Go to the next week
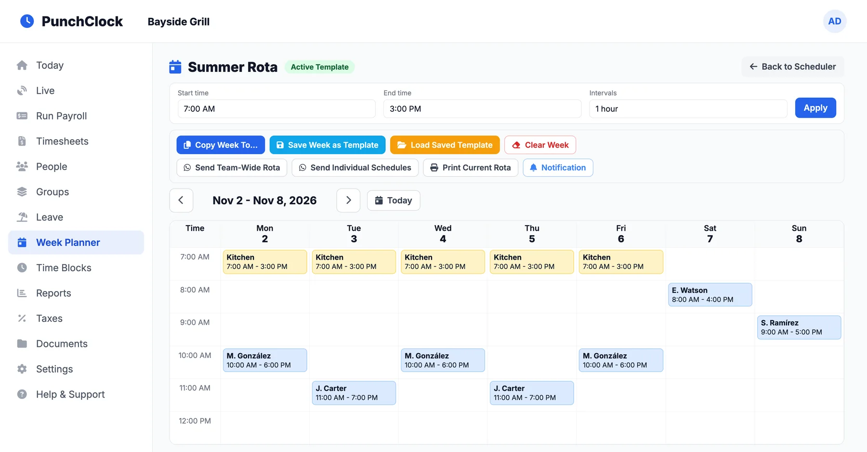The width and height of the screenshot is (867, 452). point(348,200)
